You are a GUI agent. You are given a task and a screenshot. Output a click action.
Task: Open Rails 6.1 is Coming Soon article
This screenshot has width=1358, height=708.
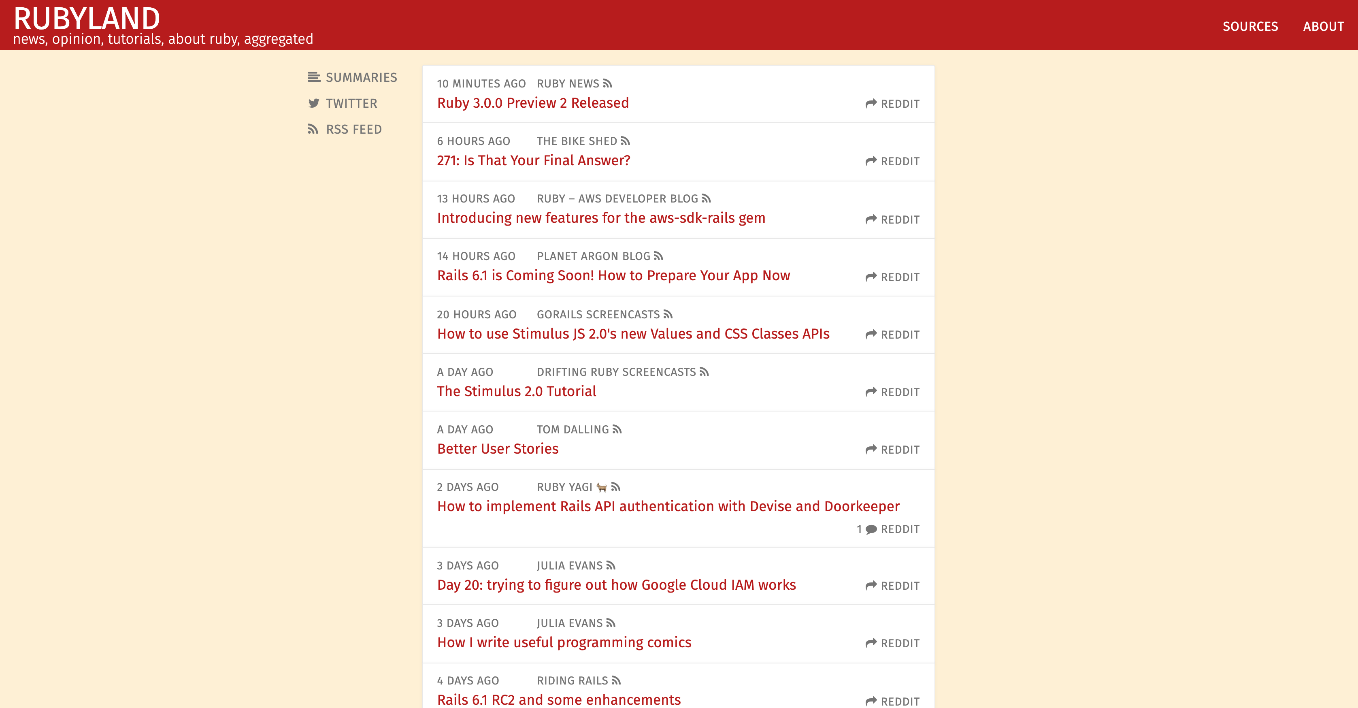click(613, 276)
